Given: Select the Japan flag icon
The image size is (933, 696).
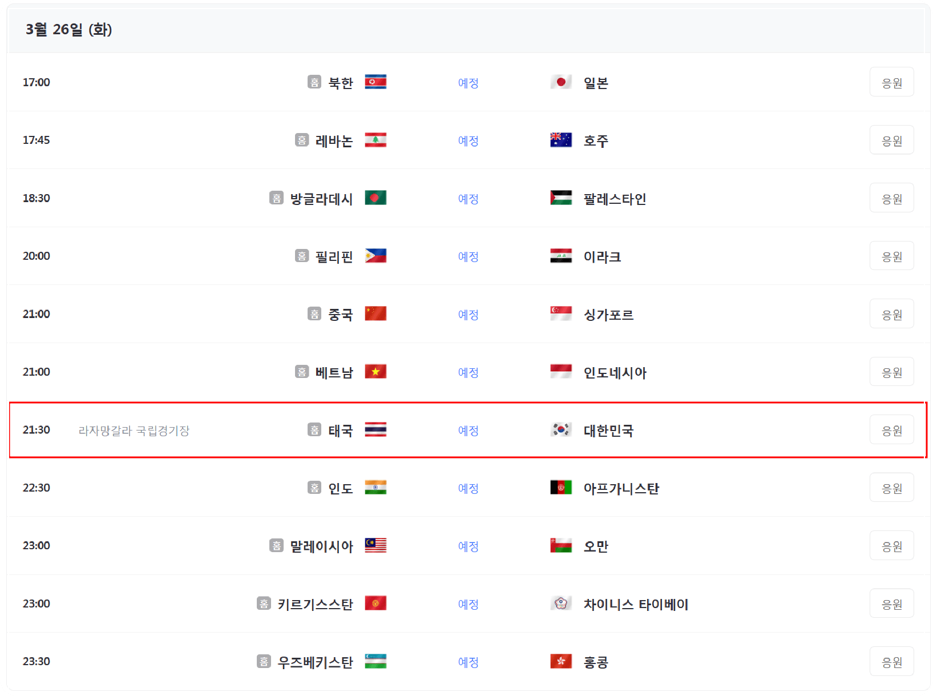Looking at the screenshot, I should (562, 82).
